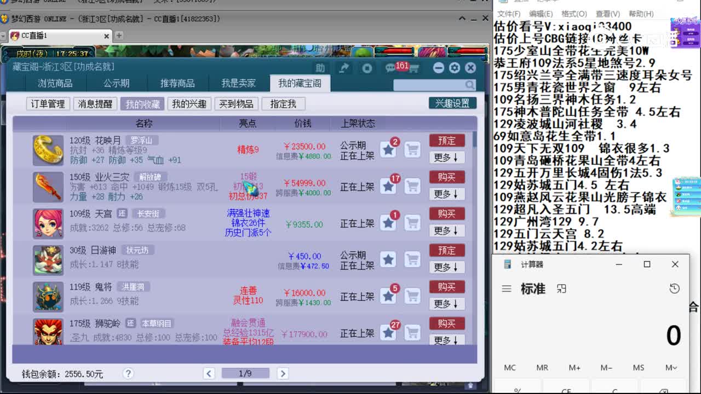
Task: Toggle favorite star for 花映月
Action: 388,149
